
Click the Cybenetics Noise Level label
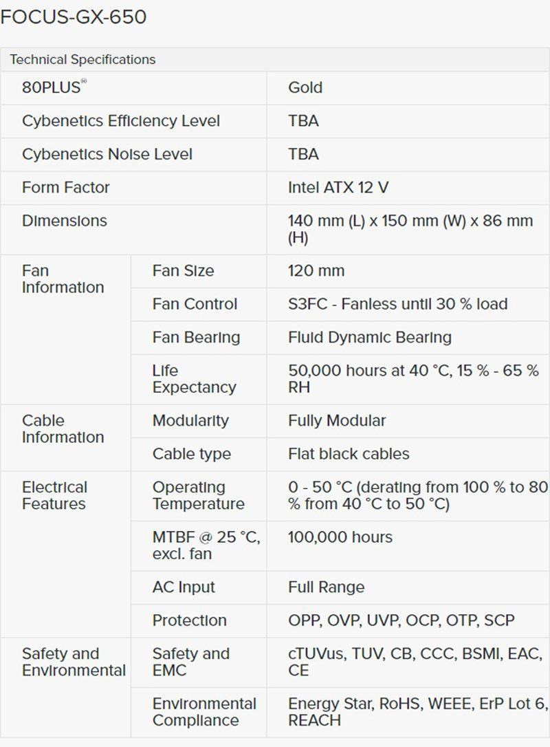[107, 154]
